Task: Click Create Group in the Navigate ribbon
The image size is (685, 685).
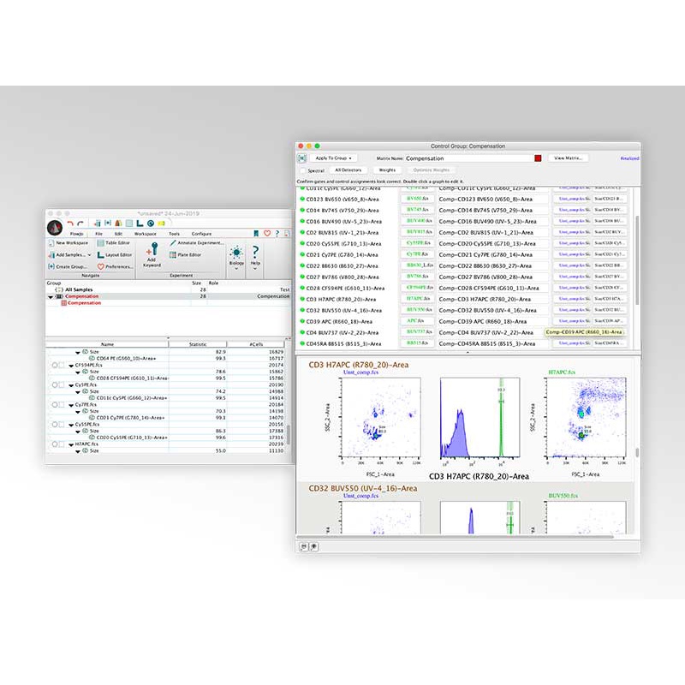Action: coord(68,266)
